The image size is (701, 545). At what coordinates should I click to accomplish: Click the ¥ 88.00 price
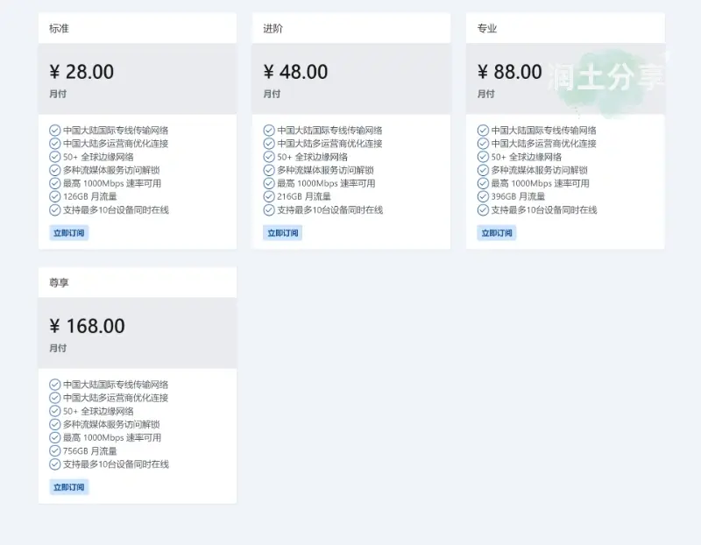[509, 72]
